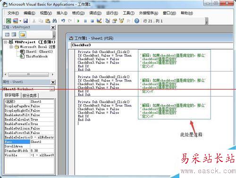Viewport: 236px width, 178px height.
Task: Click the Paste clipboard icon
Action: pos(48,21)
